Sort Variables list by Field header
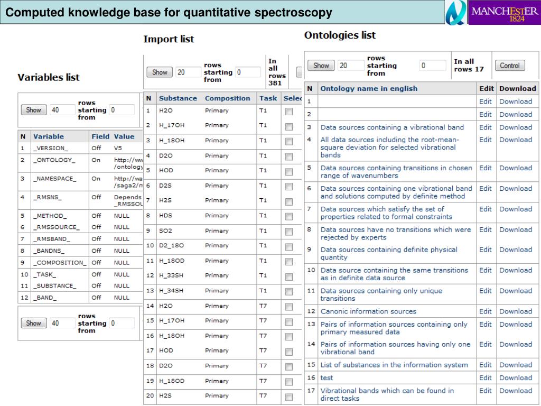The image size is (541, 406). 100,136
